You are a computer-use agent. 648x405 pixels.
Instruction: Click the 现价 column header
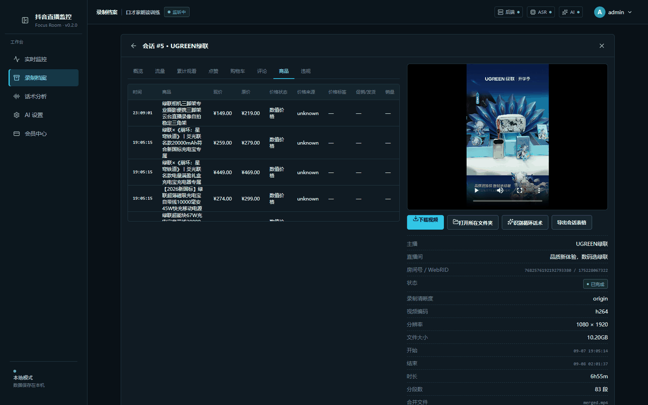click(x=218, y=92)
